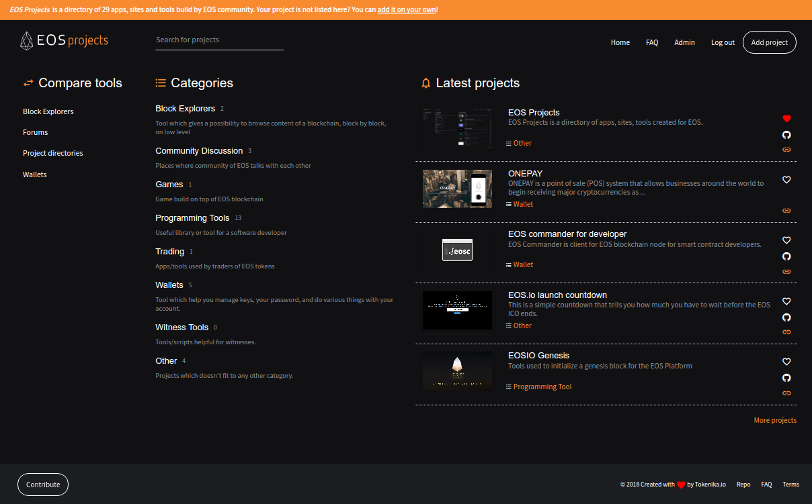
Task: Open link icon for EOSIO Genesis
Action: point(786,393)
